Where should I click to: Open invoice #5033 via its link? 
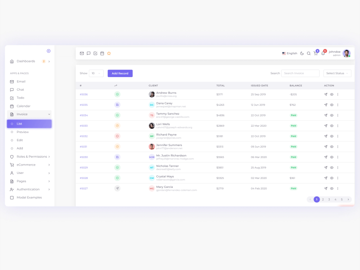[83, 126]
